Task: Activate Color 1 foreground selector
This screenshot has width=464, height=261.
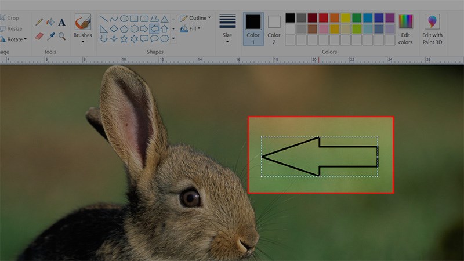Action: 253,29
